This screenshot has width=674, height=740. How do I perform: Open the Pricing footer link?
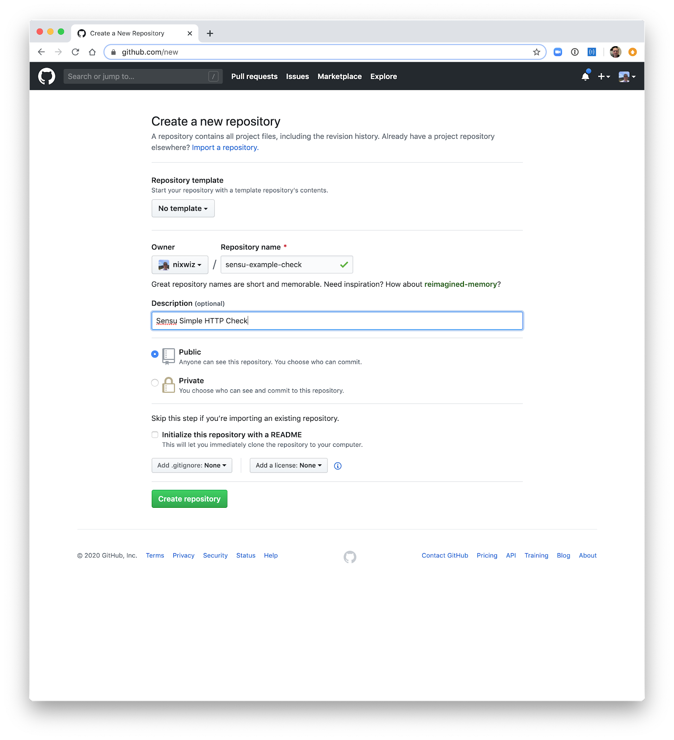coord(487,555)
